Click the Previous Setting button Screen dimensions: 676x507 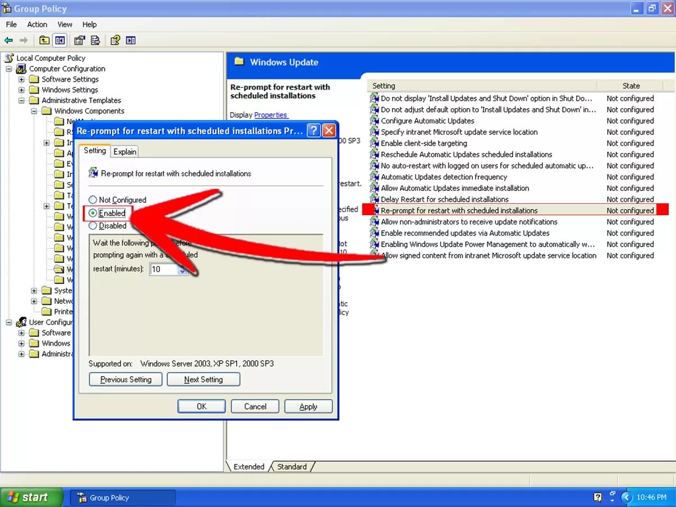[x=126, y=380]
